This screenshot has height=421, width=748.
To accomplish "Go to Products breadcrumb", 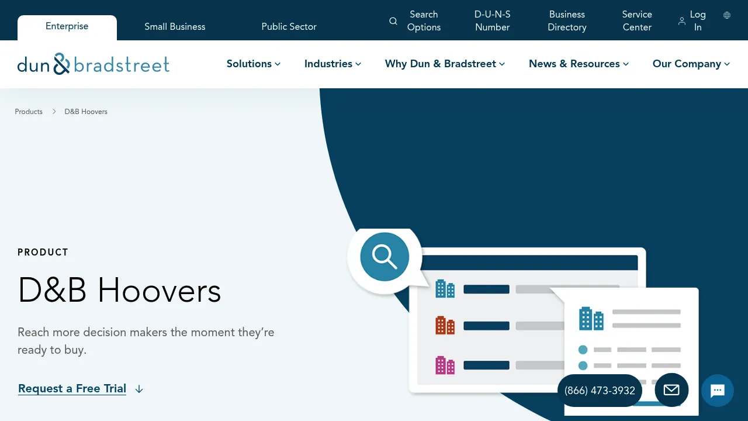I will click(29, 112).
